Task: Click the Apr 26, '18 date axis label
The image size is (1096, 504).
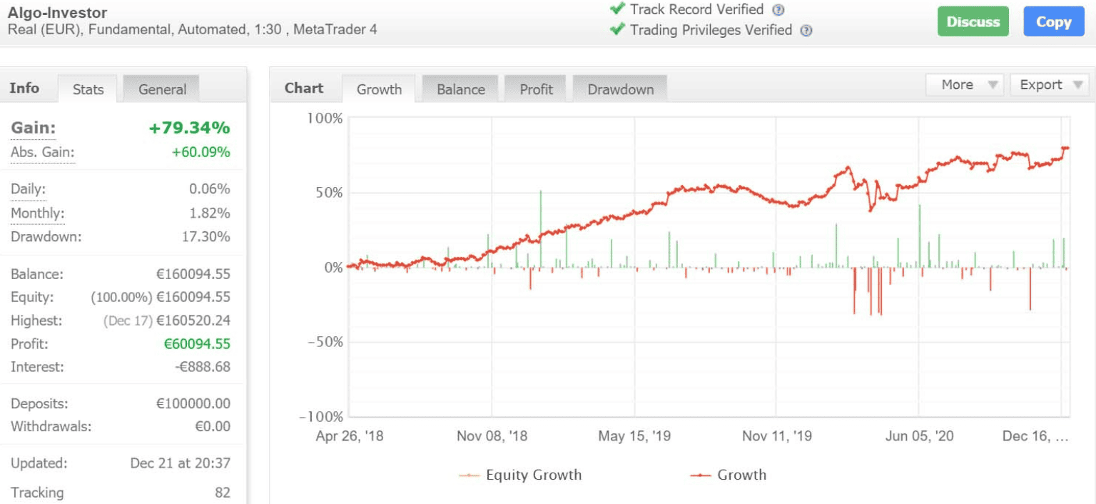Action: [x=349, y=436]
